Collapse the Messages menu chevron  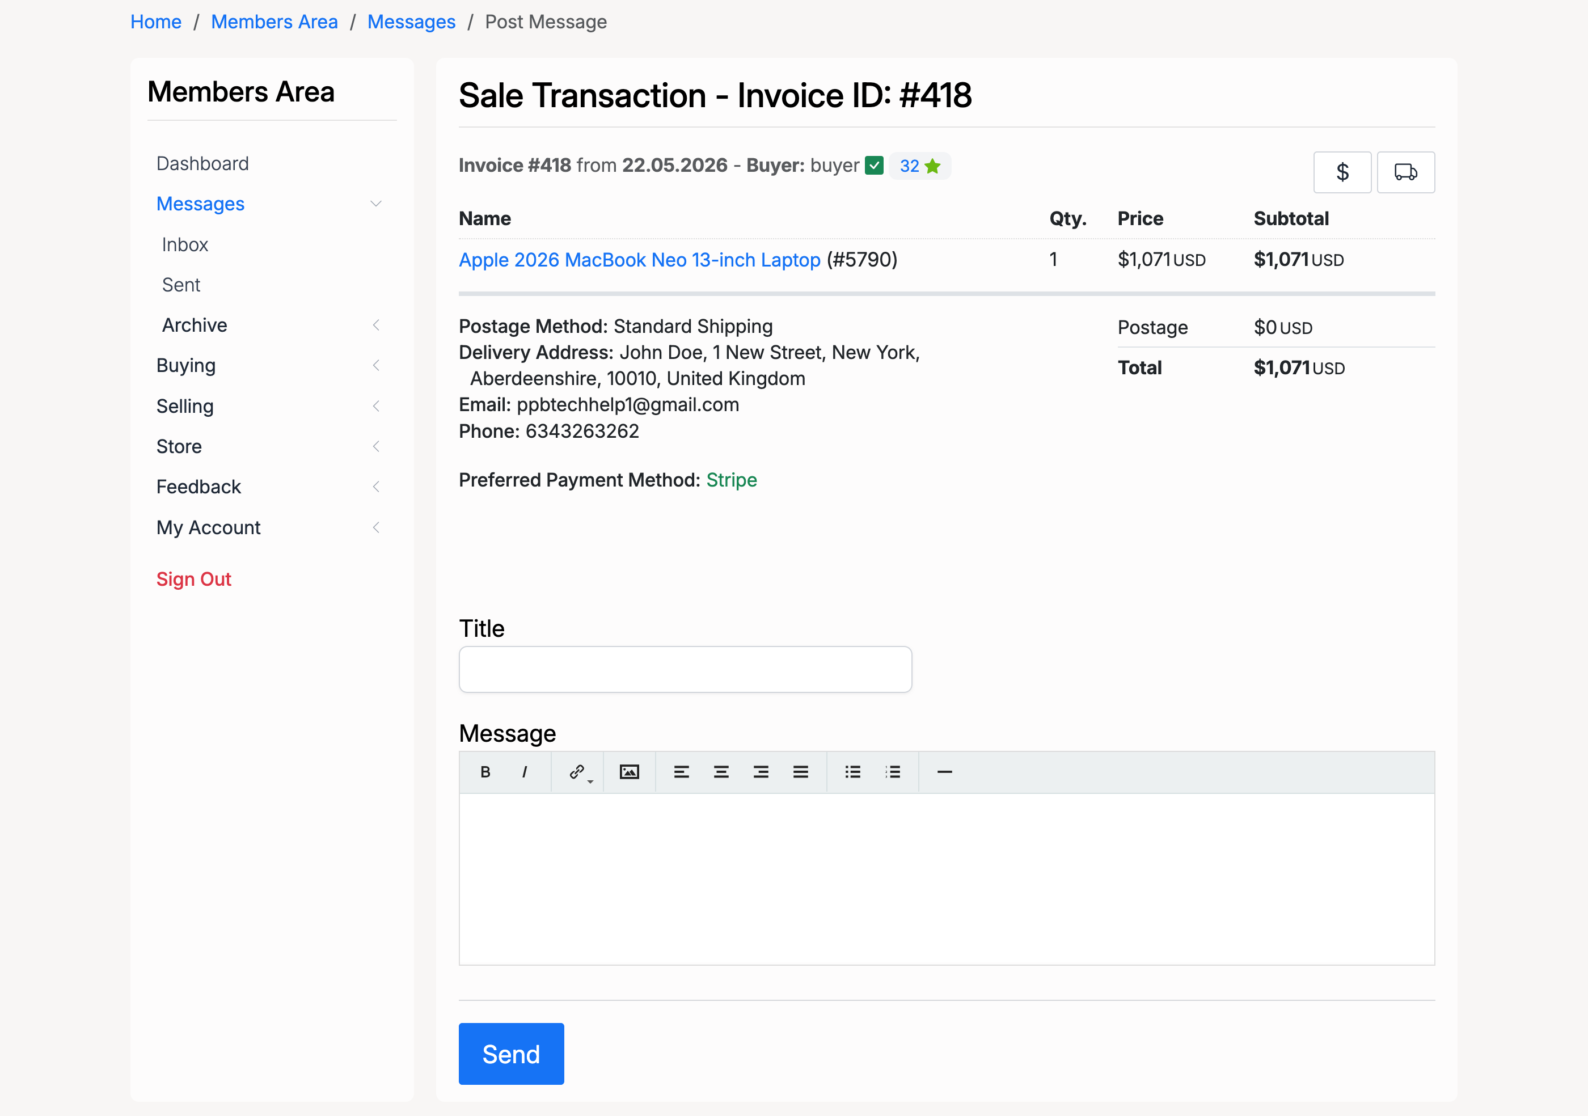[x=376, y=204]
